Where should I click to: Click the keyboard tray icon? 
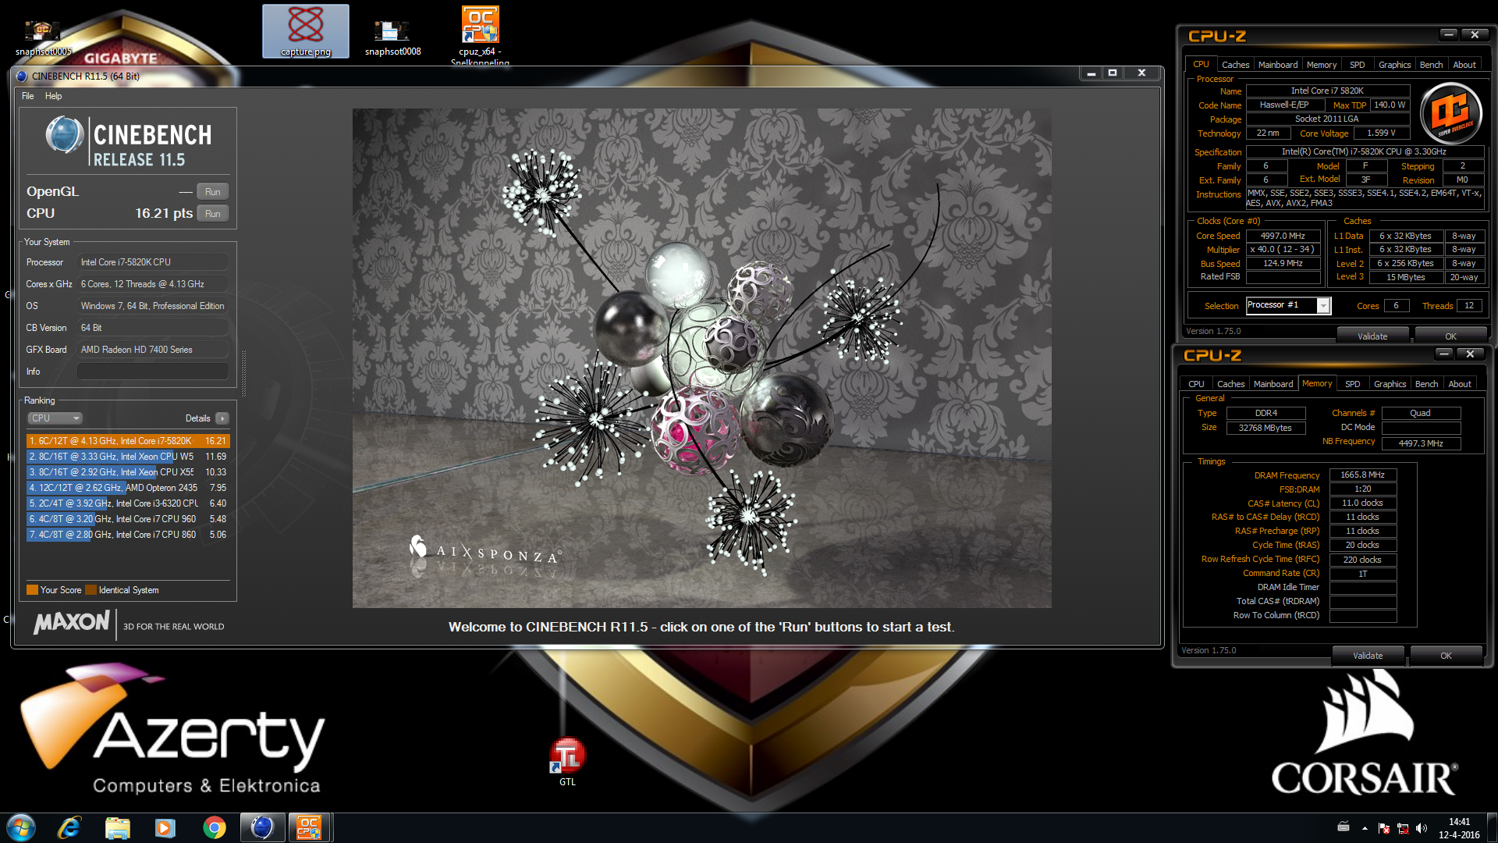click(x=1344, y=827)
